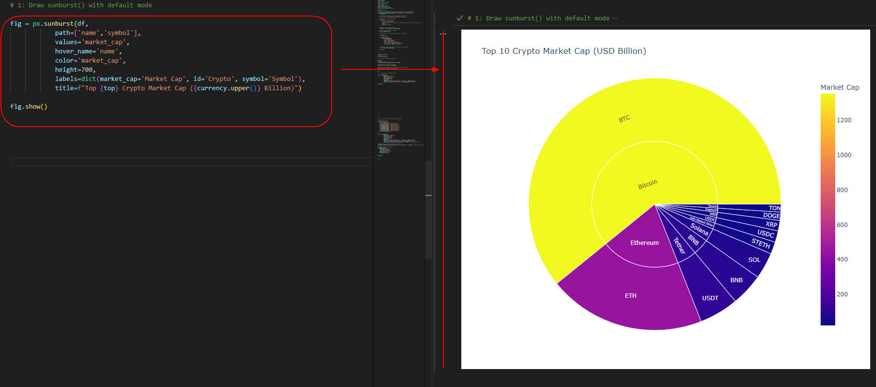876x387 pixels.
Task: Click the green checkmark cell status icon
Action: (459, 18)
